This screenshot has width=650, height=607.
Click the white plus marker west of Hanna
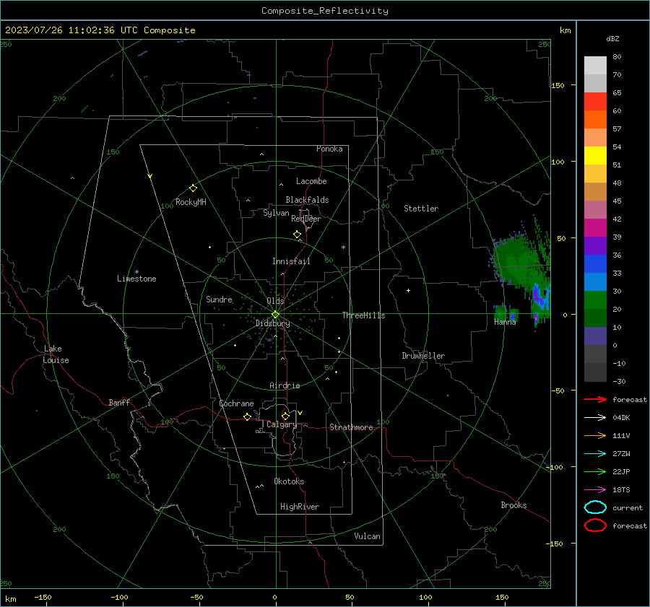tap(408, 290)
